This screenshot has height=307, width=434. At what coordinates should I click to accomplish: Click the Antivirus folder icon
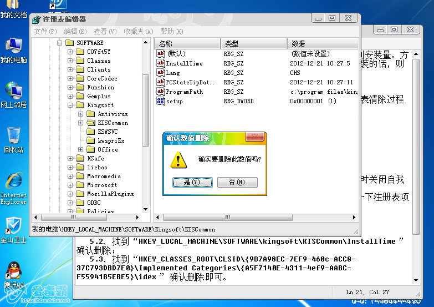point(90,114)
